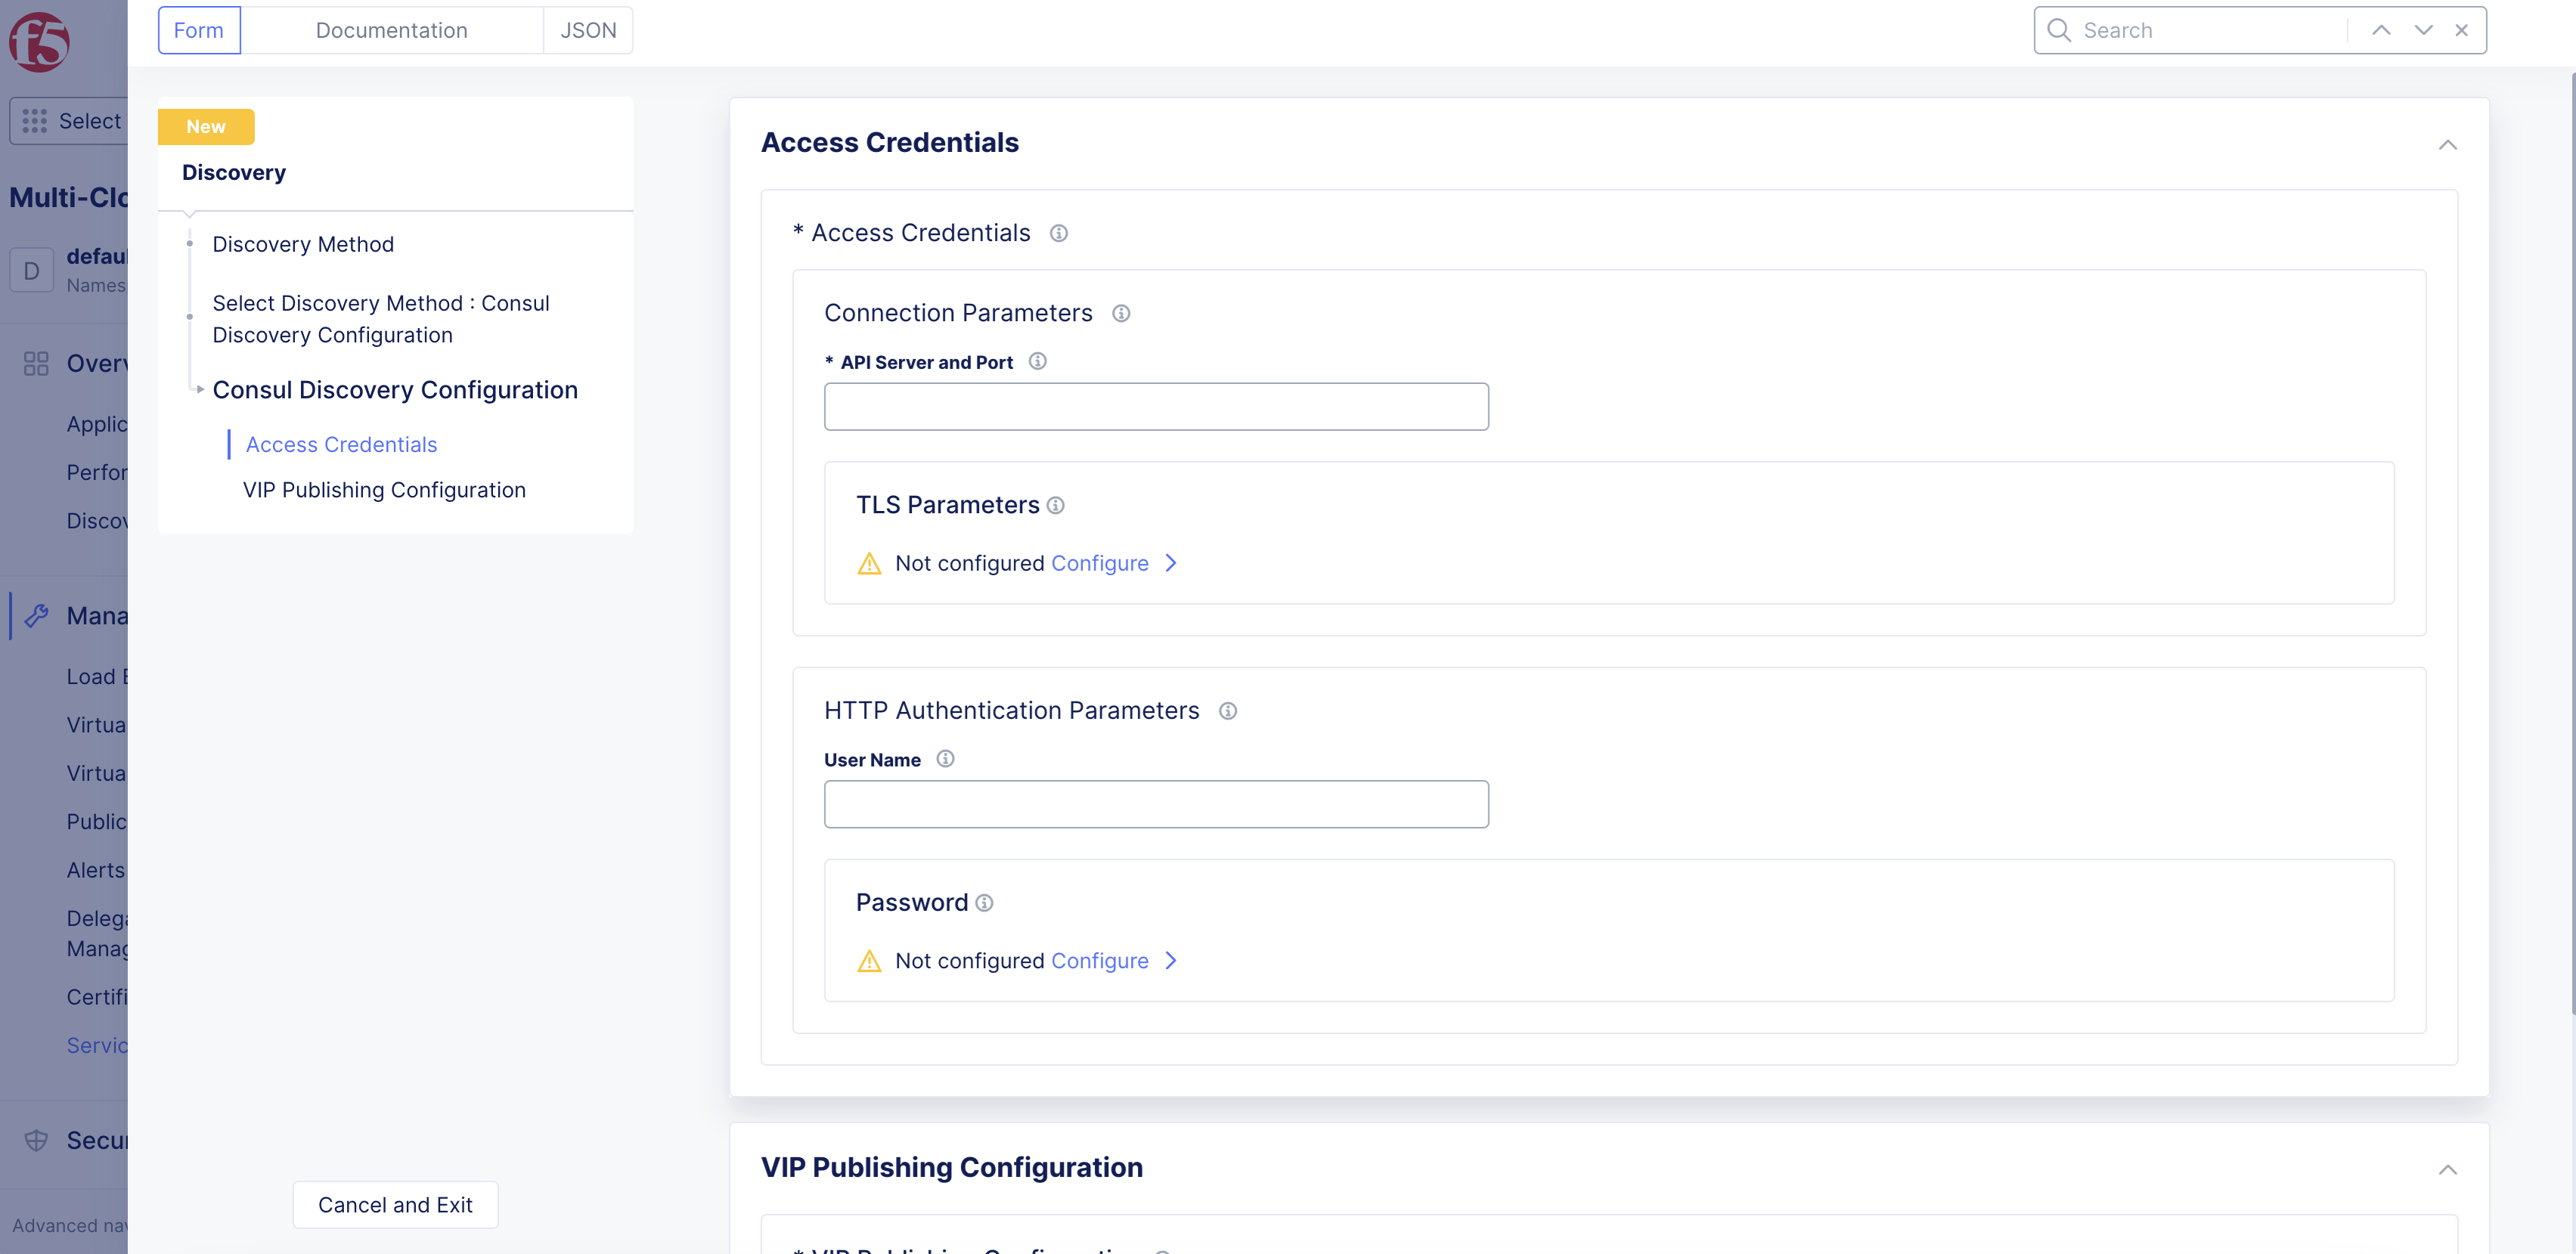Click the grid icon beside Overview
Screen dimensions: 2576x1254
[x=36, y=363]
